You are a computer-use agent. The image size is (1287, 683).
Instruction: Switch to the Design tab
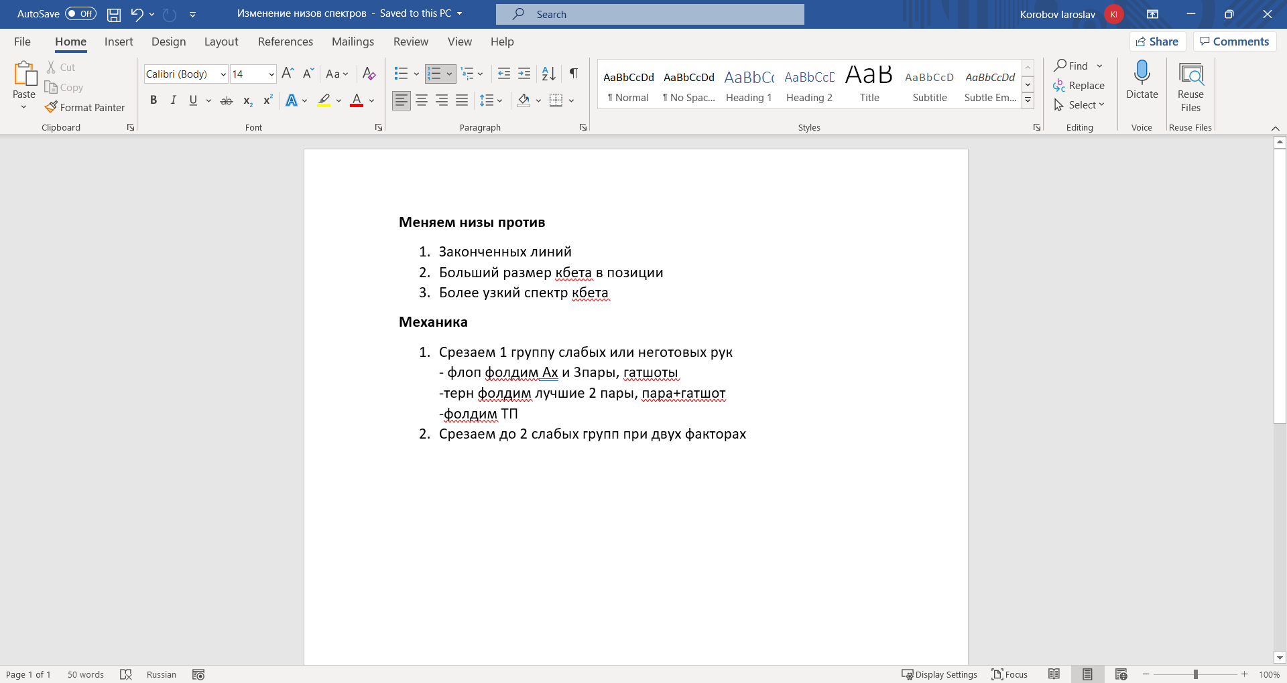(x=168, y=42)
